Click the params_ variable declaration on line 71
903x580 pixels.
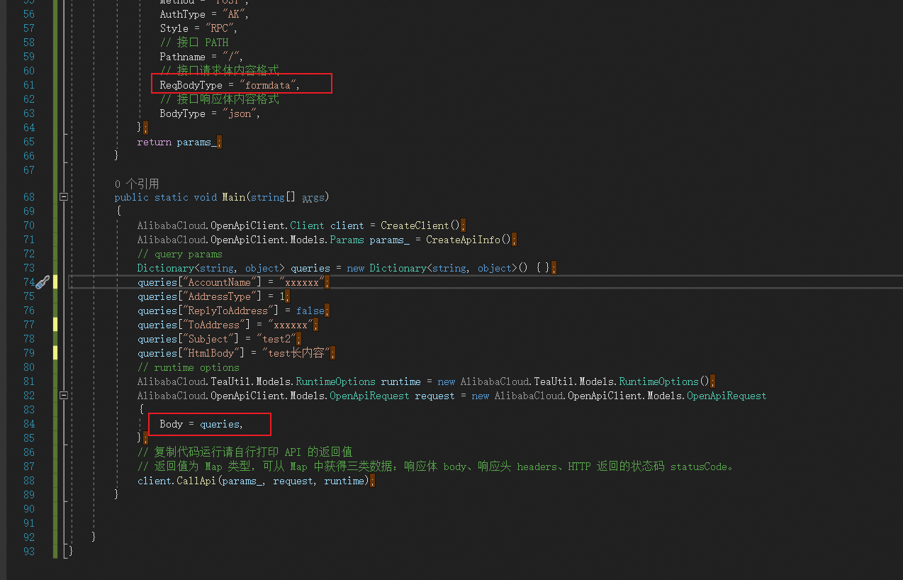[x=389, y=240]
